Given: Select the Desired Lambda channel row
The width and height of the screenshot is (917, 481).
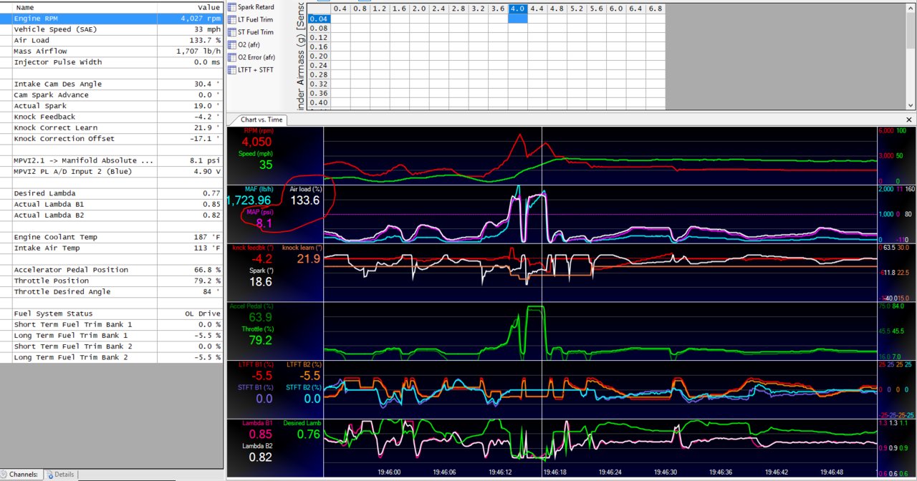Looking at the screenshot, I should (x=112, y=193).
